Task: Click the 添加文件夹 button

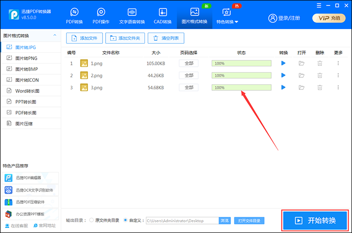Action: 125,38
